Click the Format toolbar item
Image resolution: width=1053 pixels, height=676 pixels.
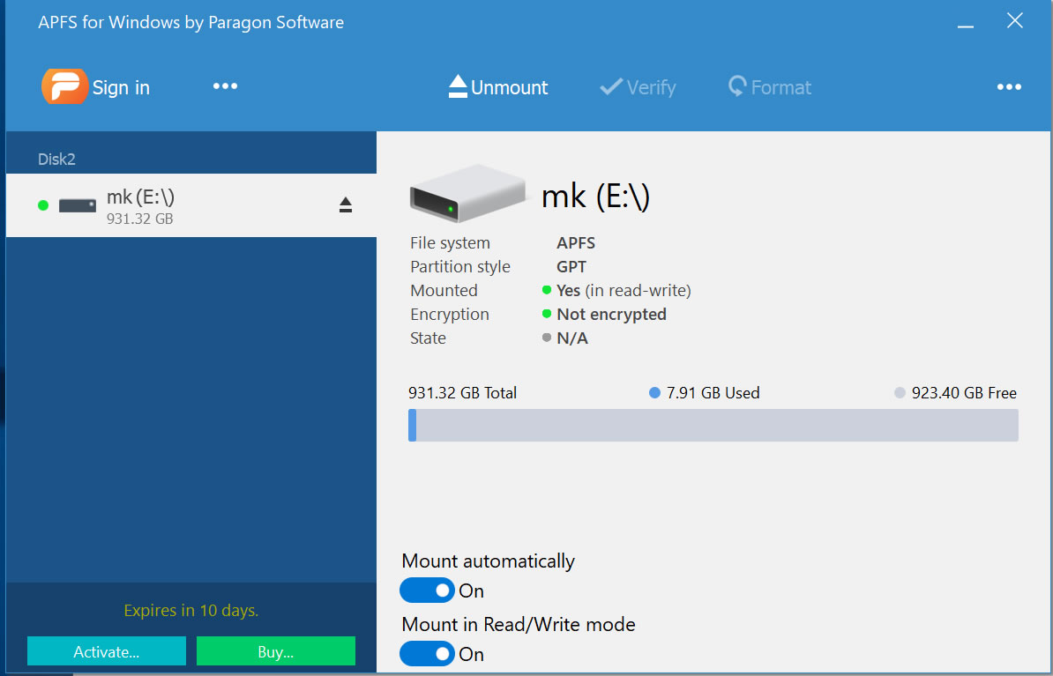coord(769,87)
